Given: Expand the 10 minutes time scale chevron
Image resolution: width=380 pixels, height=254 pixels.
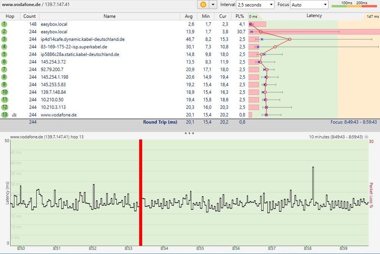Looking at the screenshot, I should tap(366, 137).
